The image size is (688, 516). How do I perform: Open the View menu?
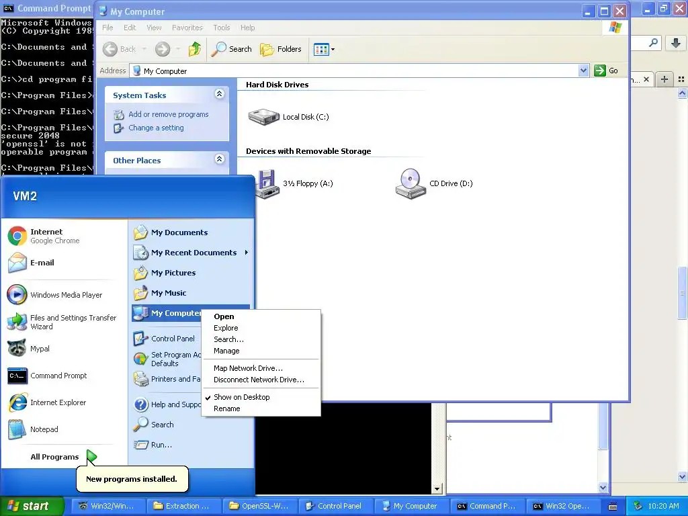tap(154, 28)
